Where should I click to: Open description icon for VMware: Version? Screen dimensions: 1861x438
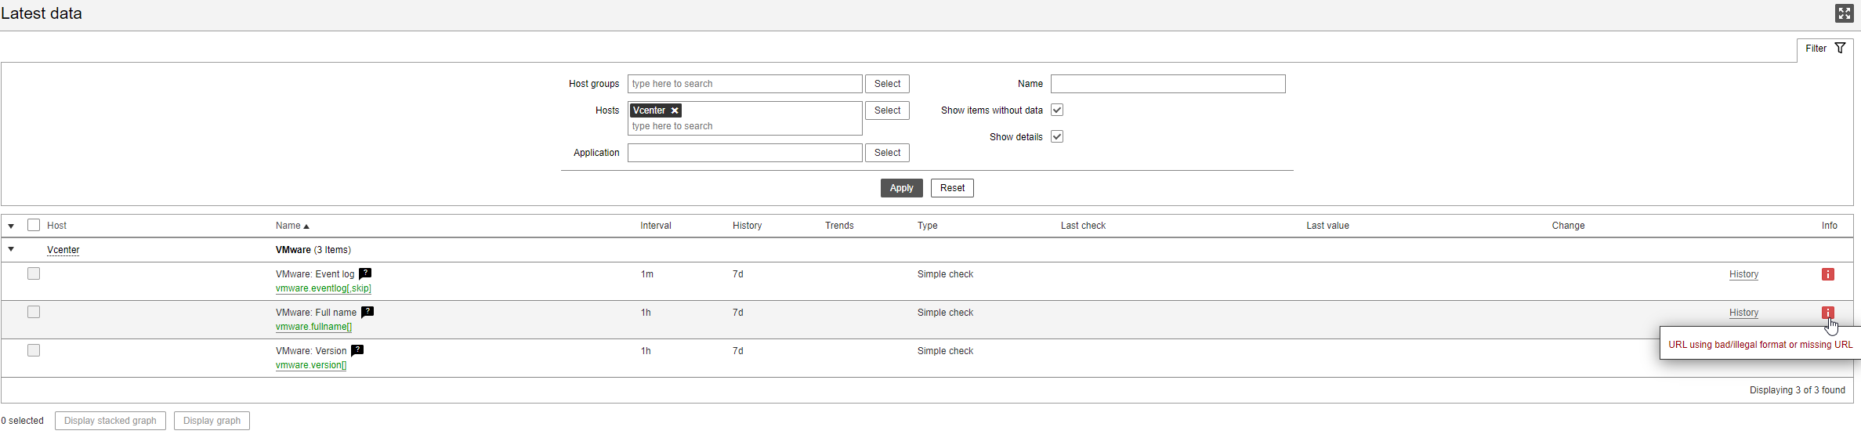point(357,350)
